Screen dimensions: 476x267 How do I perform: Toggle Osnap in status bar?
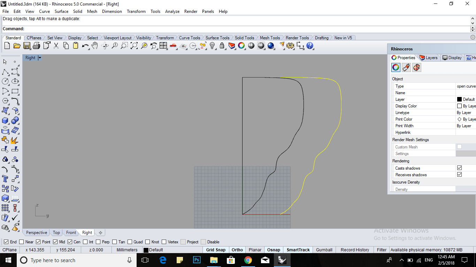point(274,250)
